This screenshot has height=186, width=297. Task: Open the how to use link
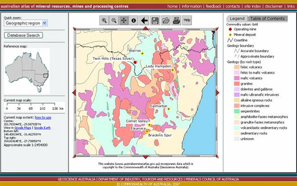point(43,118)
